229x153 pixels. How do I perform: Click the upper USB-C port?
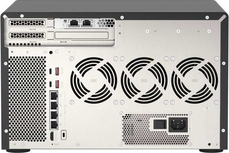(x=50, y=71)
